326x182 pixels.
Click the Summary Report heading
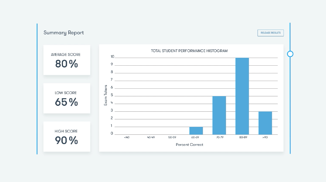[64, 33]
